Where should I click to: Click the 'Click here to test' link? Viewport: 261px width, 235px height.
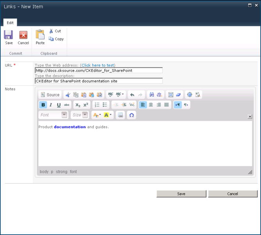pos(98,65)
